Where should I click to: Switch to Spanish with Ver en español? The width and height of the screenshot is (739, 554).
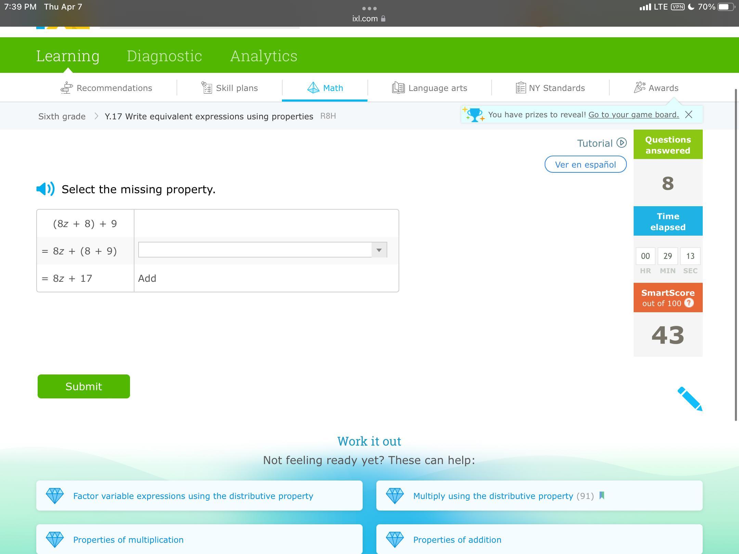point(585,164)
